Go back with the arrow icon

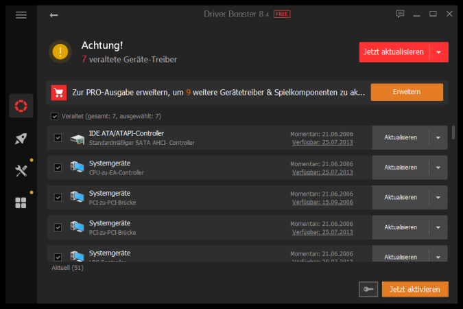(x=54, y=15)
